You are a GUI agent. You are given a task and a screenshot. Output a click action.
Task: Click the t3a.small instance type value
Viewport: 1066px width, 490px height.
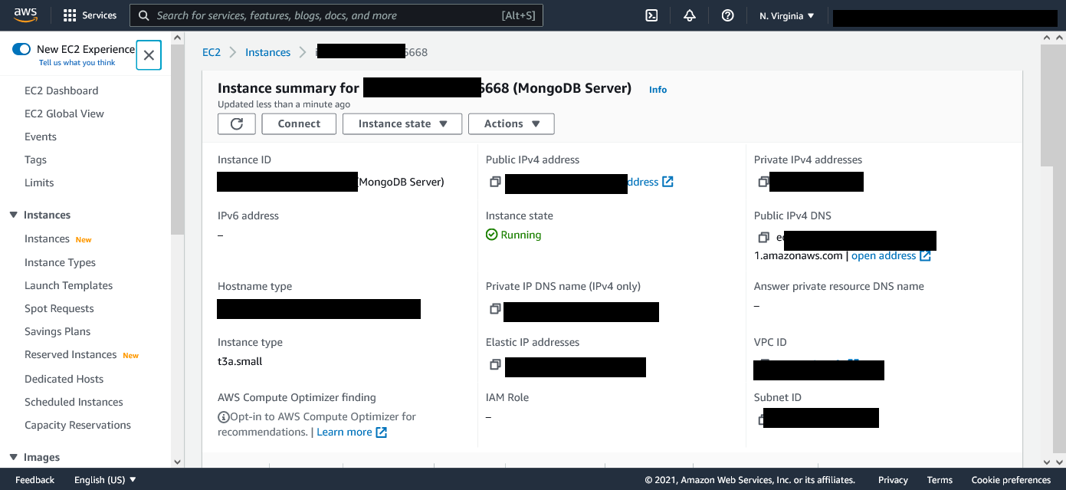(240, 361)
